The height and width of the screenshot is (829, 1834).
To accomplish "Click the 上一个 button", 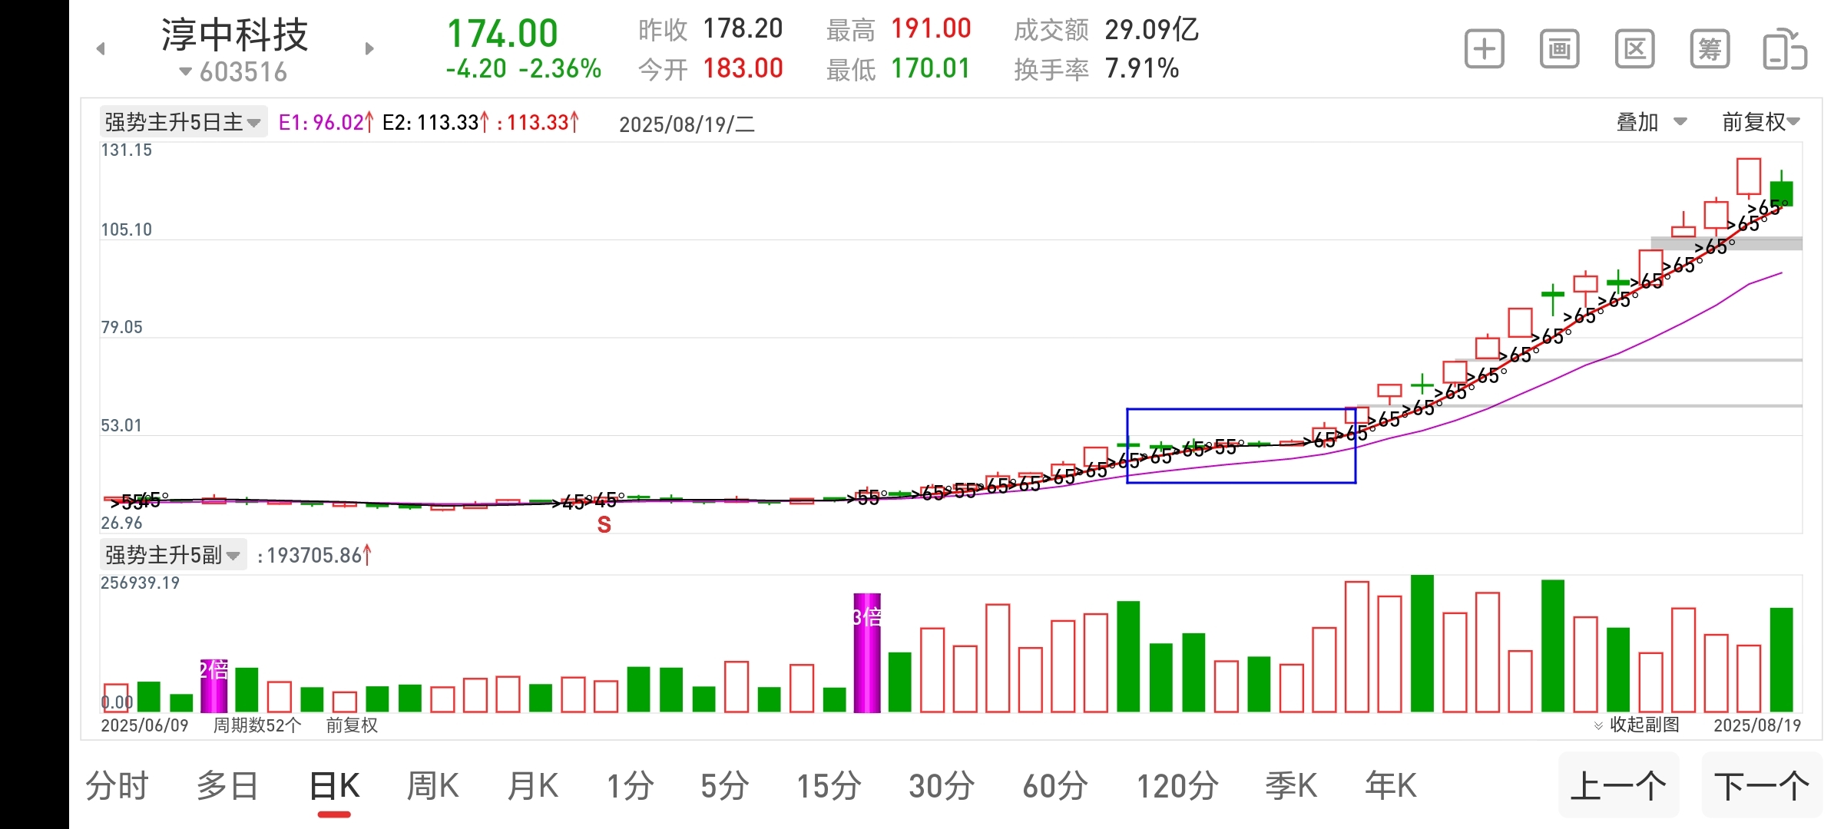I will point(1618,786).
